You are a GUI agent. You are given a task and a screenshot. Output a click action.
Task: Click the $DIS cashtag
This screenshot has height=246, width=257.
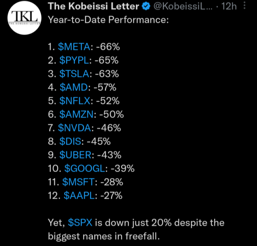tap(70, 142)
